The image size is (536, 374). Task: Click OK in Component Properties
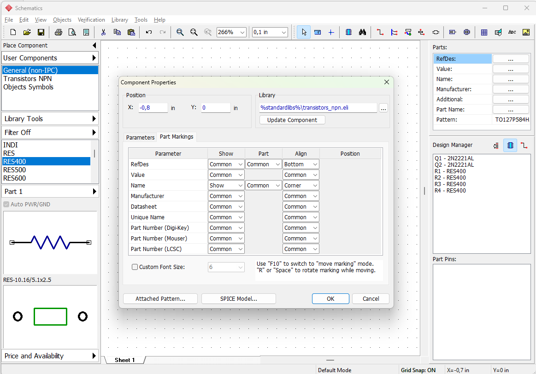[x=330, y=298]
